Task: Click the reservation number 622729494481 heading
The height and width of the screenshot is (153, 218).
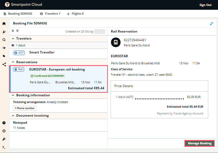Action: point(135,40)
